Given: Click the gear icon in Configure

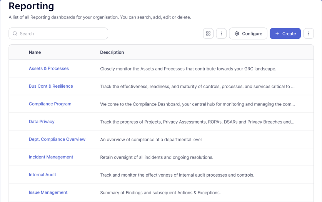Looking at the screenshot, I should [x=237, y=33].
